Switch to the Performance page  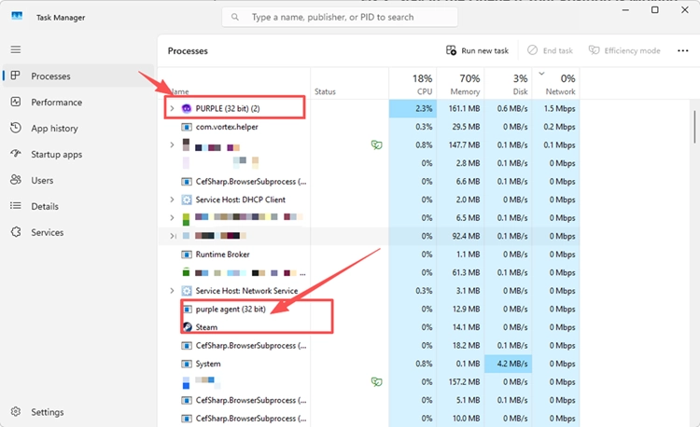pyautogui.click(x=79, y=102)
